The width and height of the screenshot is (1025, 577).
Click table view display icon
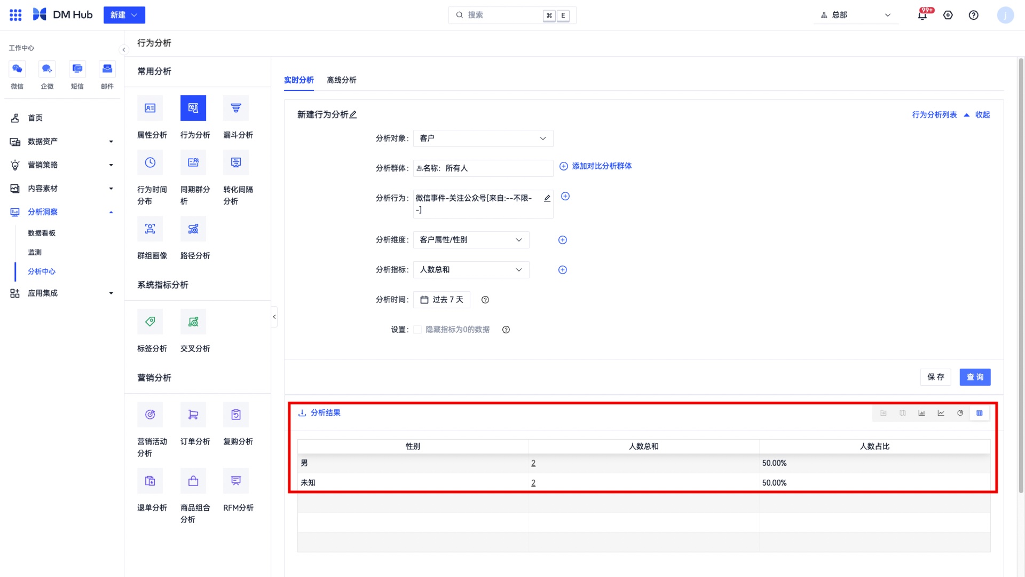980,413
